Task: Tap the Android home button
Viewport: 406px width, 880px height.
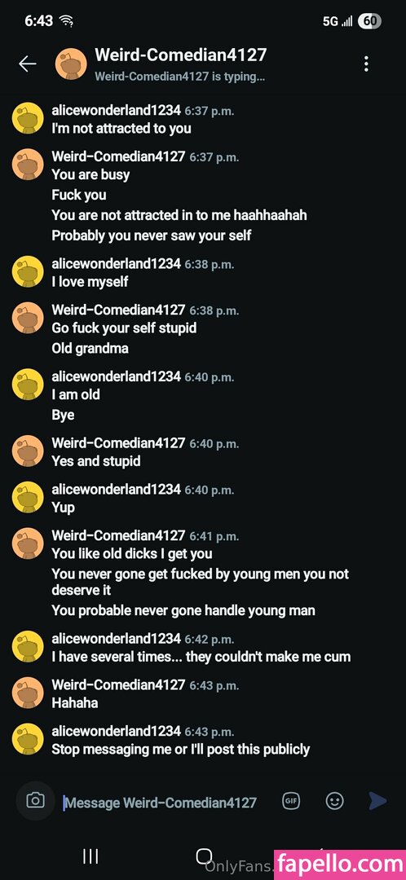Action: (203, 856)
